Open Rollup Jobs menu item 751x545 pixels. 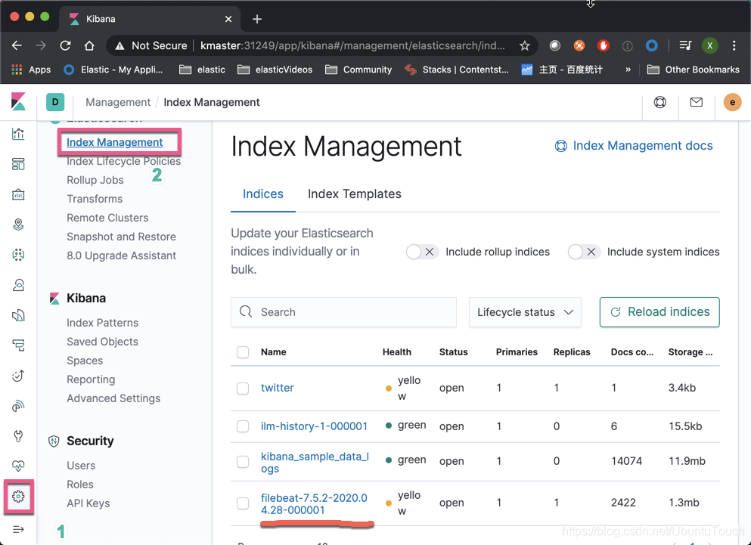[95, 180]
